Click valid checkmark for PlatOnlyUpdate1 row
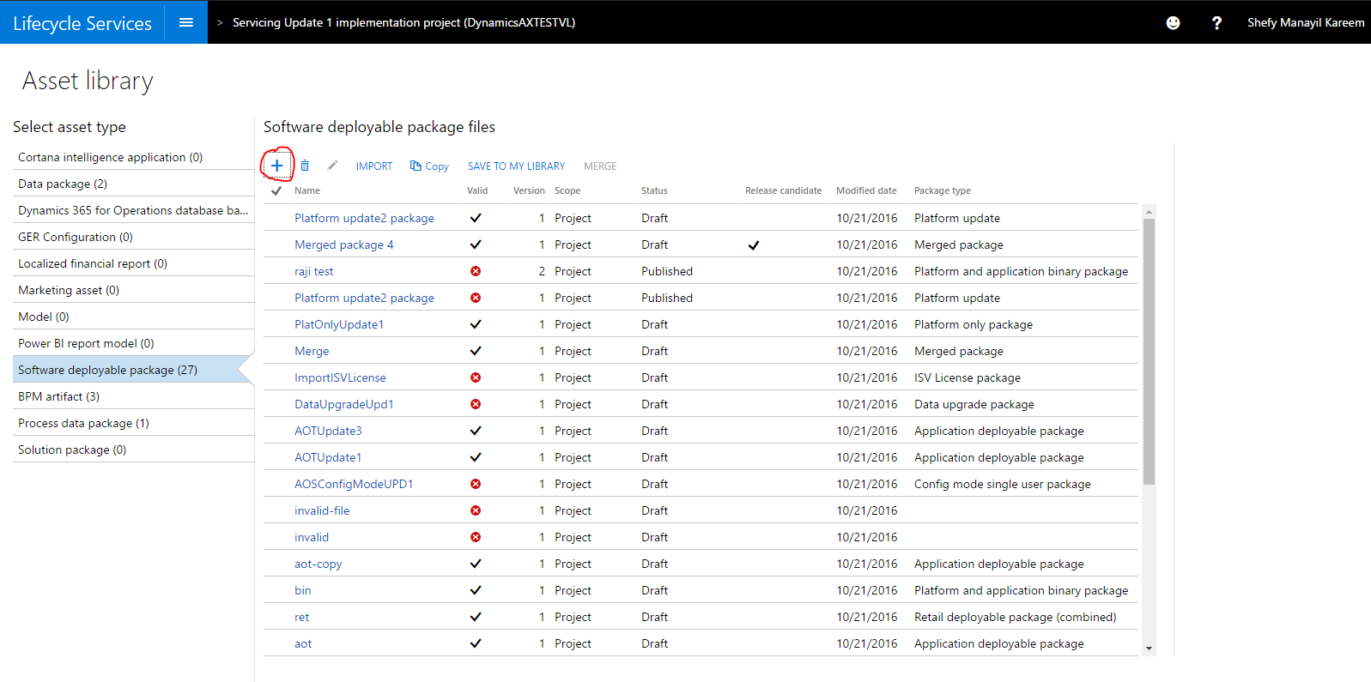1371x682 pixels. (x=476, y=324)
